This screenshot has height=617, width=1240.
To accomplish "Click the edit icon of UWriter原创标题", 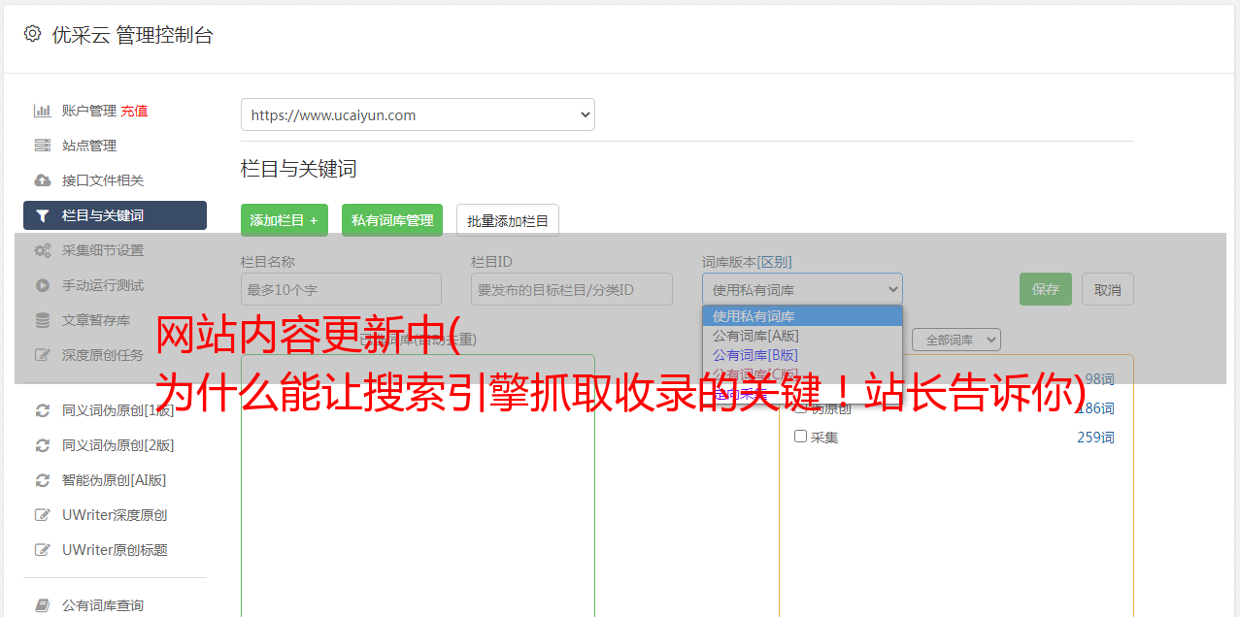I will pos(43,550).
